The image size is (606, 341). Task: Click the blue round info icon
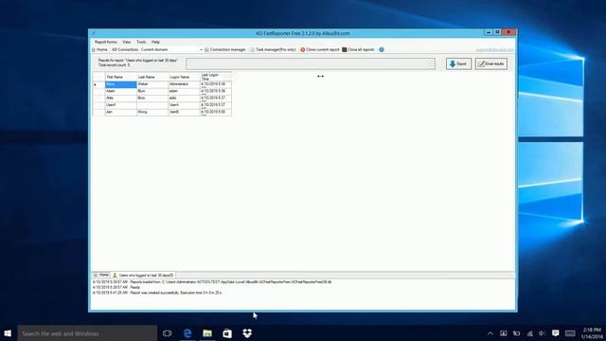(x=382, y=49)
